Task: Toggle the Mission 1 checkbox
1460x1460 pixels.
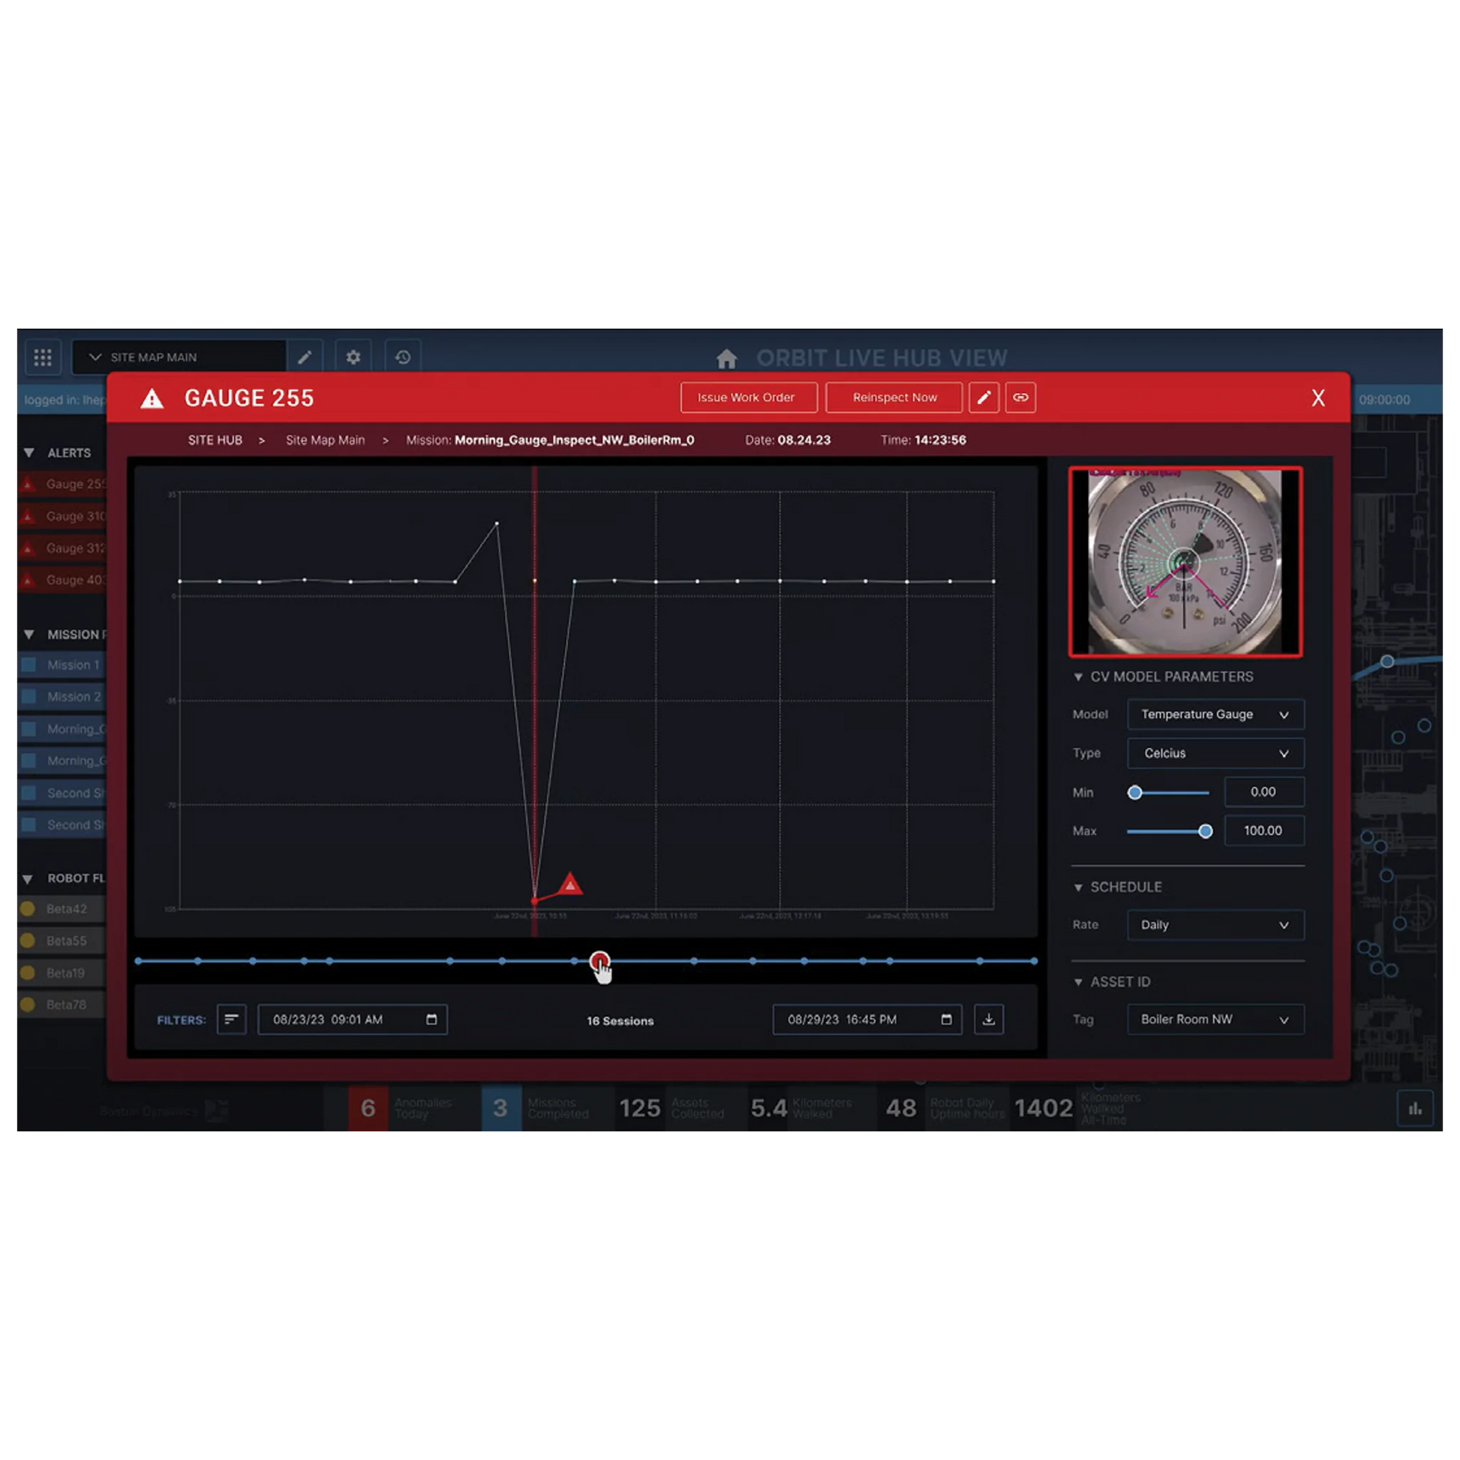Action: pyautogui.click(x=29, y=665)
